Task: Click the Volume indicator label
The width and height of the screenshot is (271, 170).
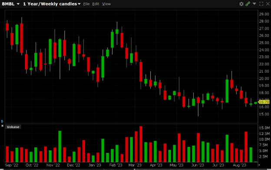Action: pyautogui.click(x=13, y=127)
